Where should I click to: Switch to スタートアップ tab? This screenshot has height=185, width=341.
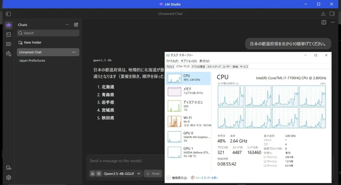tap(214, 67)
